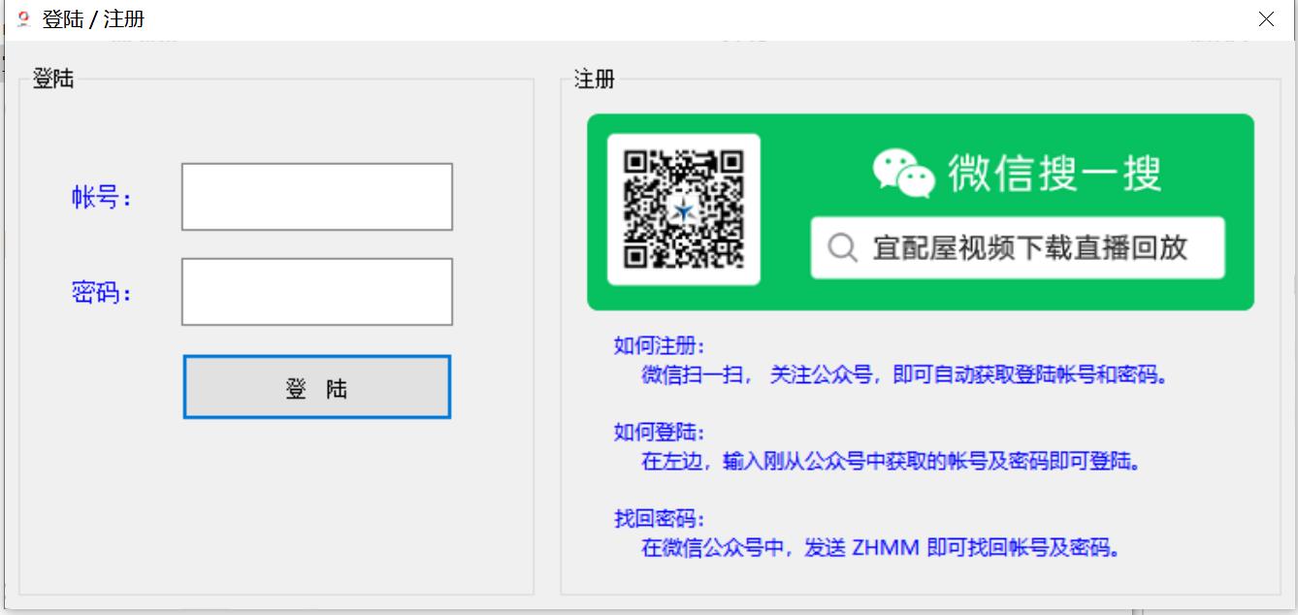The width and height of the screenshot is (1298, 615).
Task: Click the green WeChat logo icon
Action: [x=902, y=175]
